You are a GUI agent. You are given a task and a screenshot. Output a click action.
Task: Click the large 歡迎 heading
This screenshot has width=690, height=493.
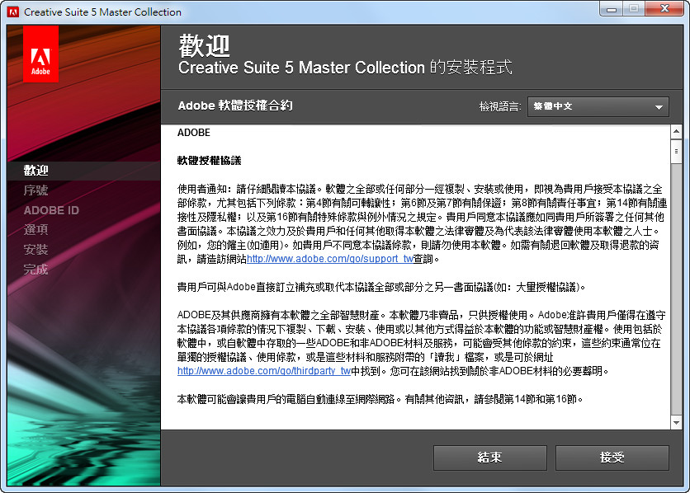click(x=205, y=46)
